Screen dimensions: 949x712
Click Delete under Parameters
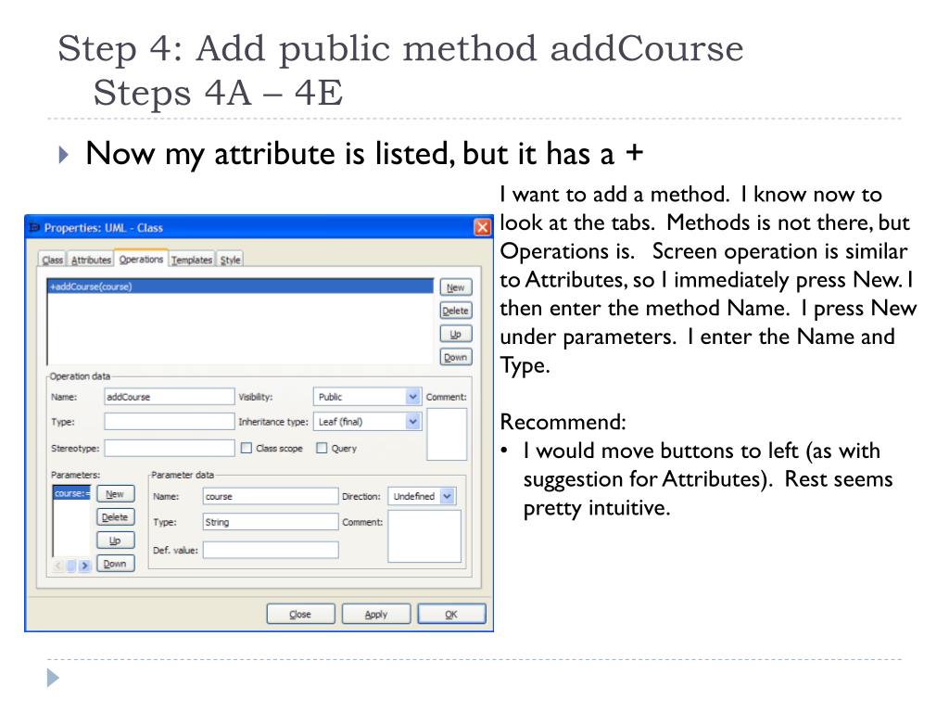coord(115,517)
